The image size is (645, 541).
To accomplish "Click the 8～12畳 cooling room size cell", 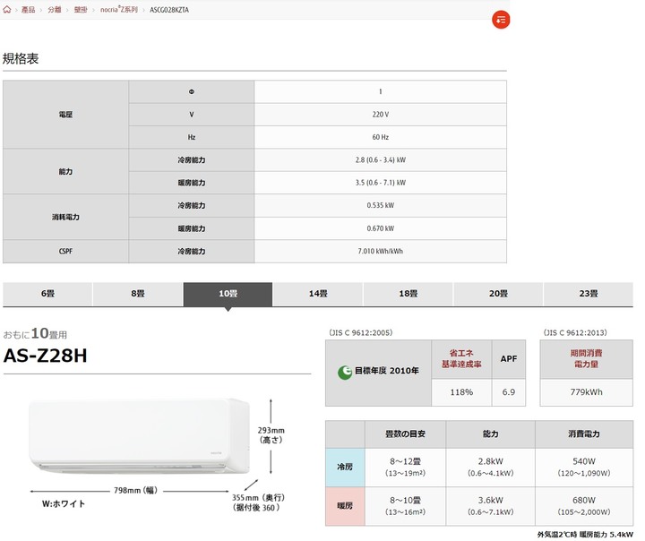I will pyautogui.click(x=405, y=467).
